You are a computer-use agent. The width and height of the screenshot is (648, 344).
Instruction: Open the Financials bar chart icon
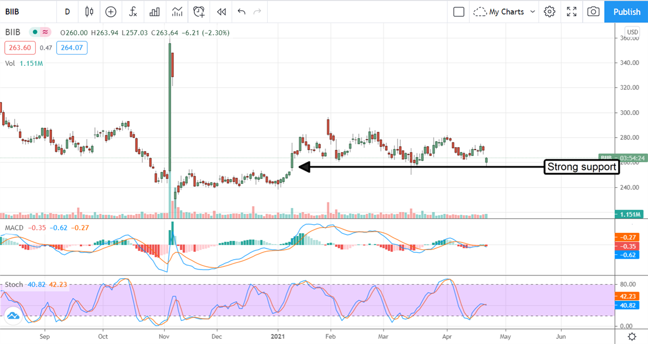155,11
